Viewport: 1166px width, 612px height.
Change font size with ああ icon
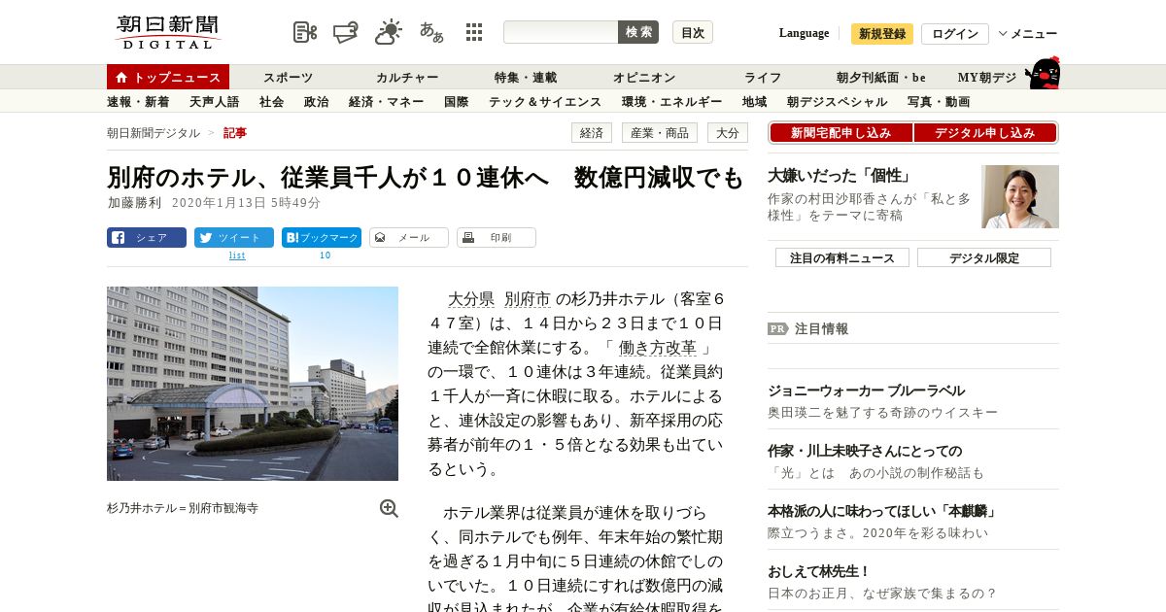point(431,32)
